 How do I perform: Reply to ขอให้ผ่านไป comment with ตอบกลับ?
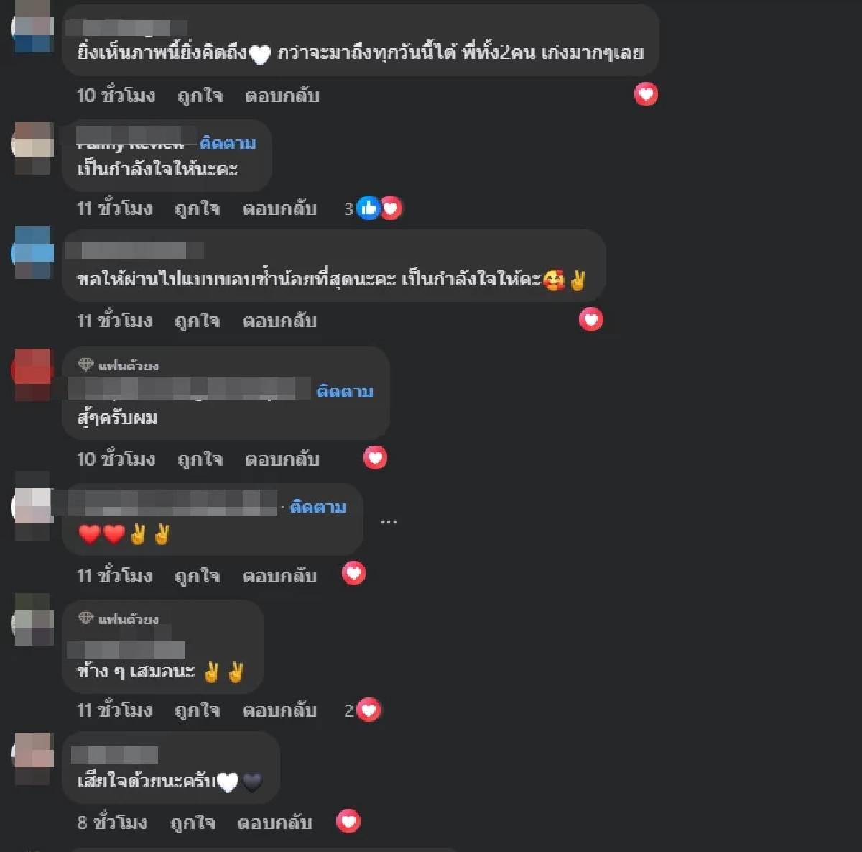(279, 321)
